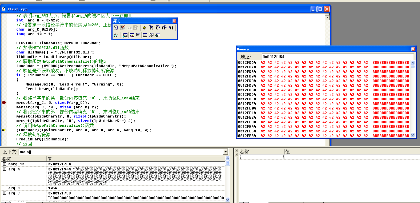This screenshot has height=203, width=420.
Task: Stop debugging with the red X icon
Action: click(x=123, y=28)
